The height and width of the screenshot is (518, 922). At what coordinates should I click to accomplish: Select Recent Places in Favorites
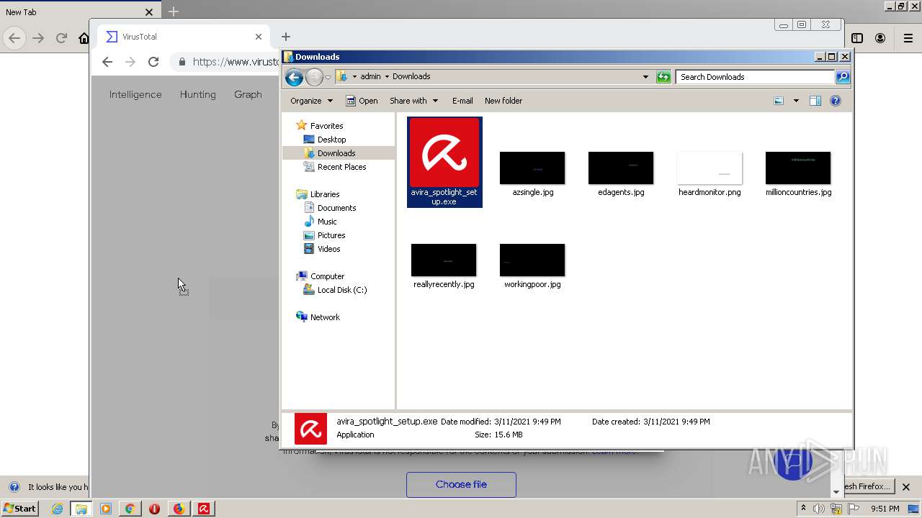click(x=341, y=167)
